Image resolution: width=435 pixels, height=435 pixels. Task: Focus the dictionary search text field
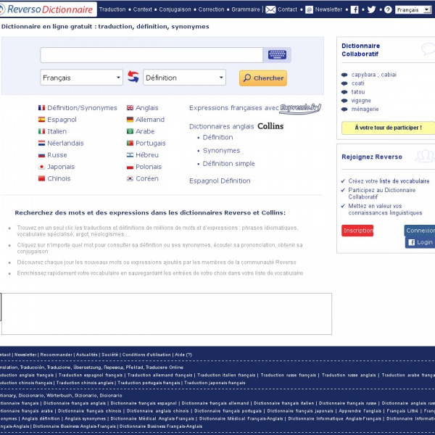pos(152,55)
